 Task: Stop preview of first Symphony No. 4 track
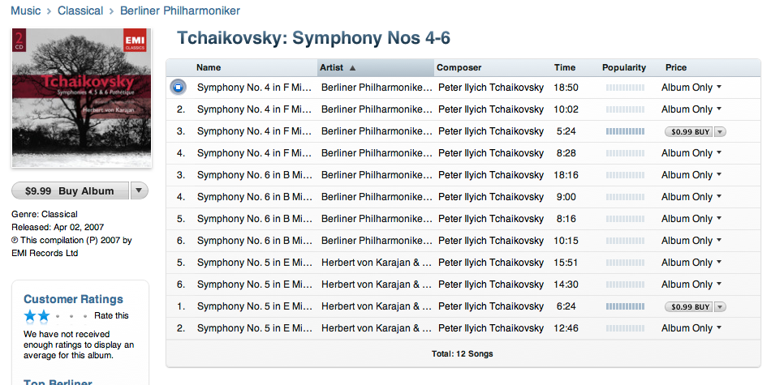(x=179, y=88)
